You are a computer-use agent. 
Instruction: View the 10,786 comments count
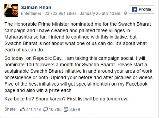pyautogui.click(x=55, y=109)
